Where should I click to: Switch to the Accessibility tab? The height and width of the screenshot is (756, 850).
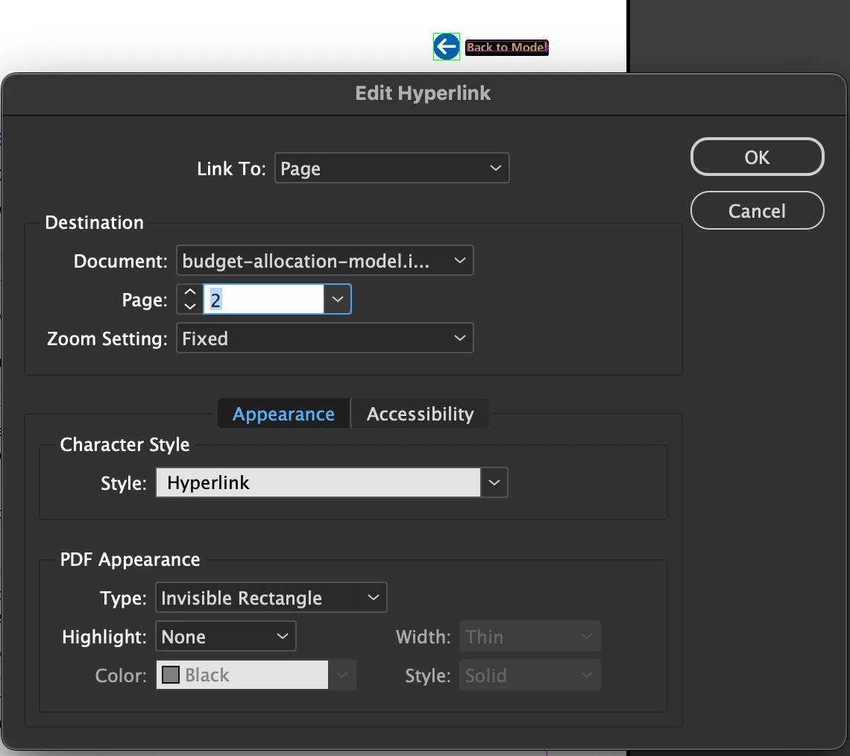(420, 414)
